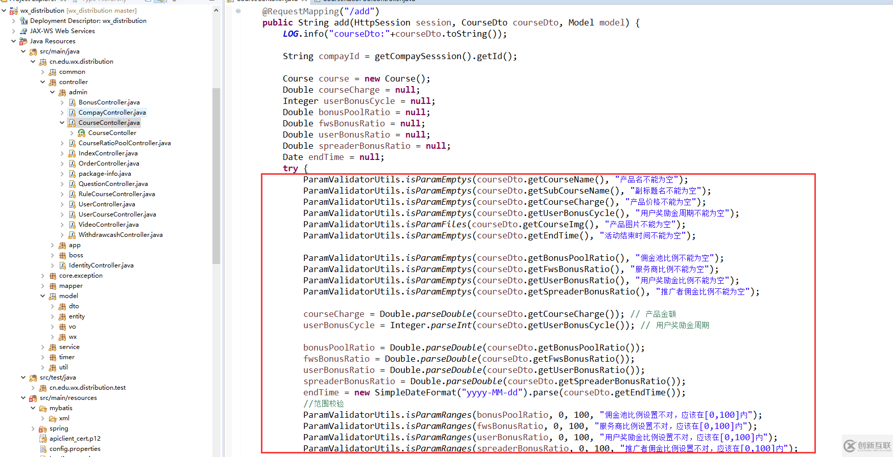
Task: Click the 'Date endTime = null;' line
Action: pyautogui.click(x=333, y=157)
